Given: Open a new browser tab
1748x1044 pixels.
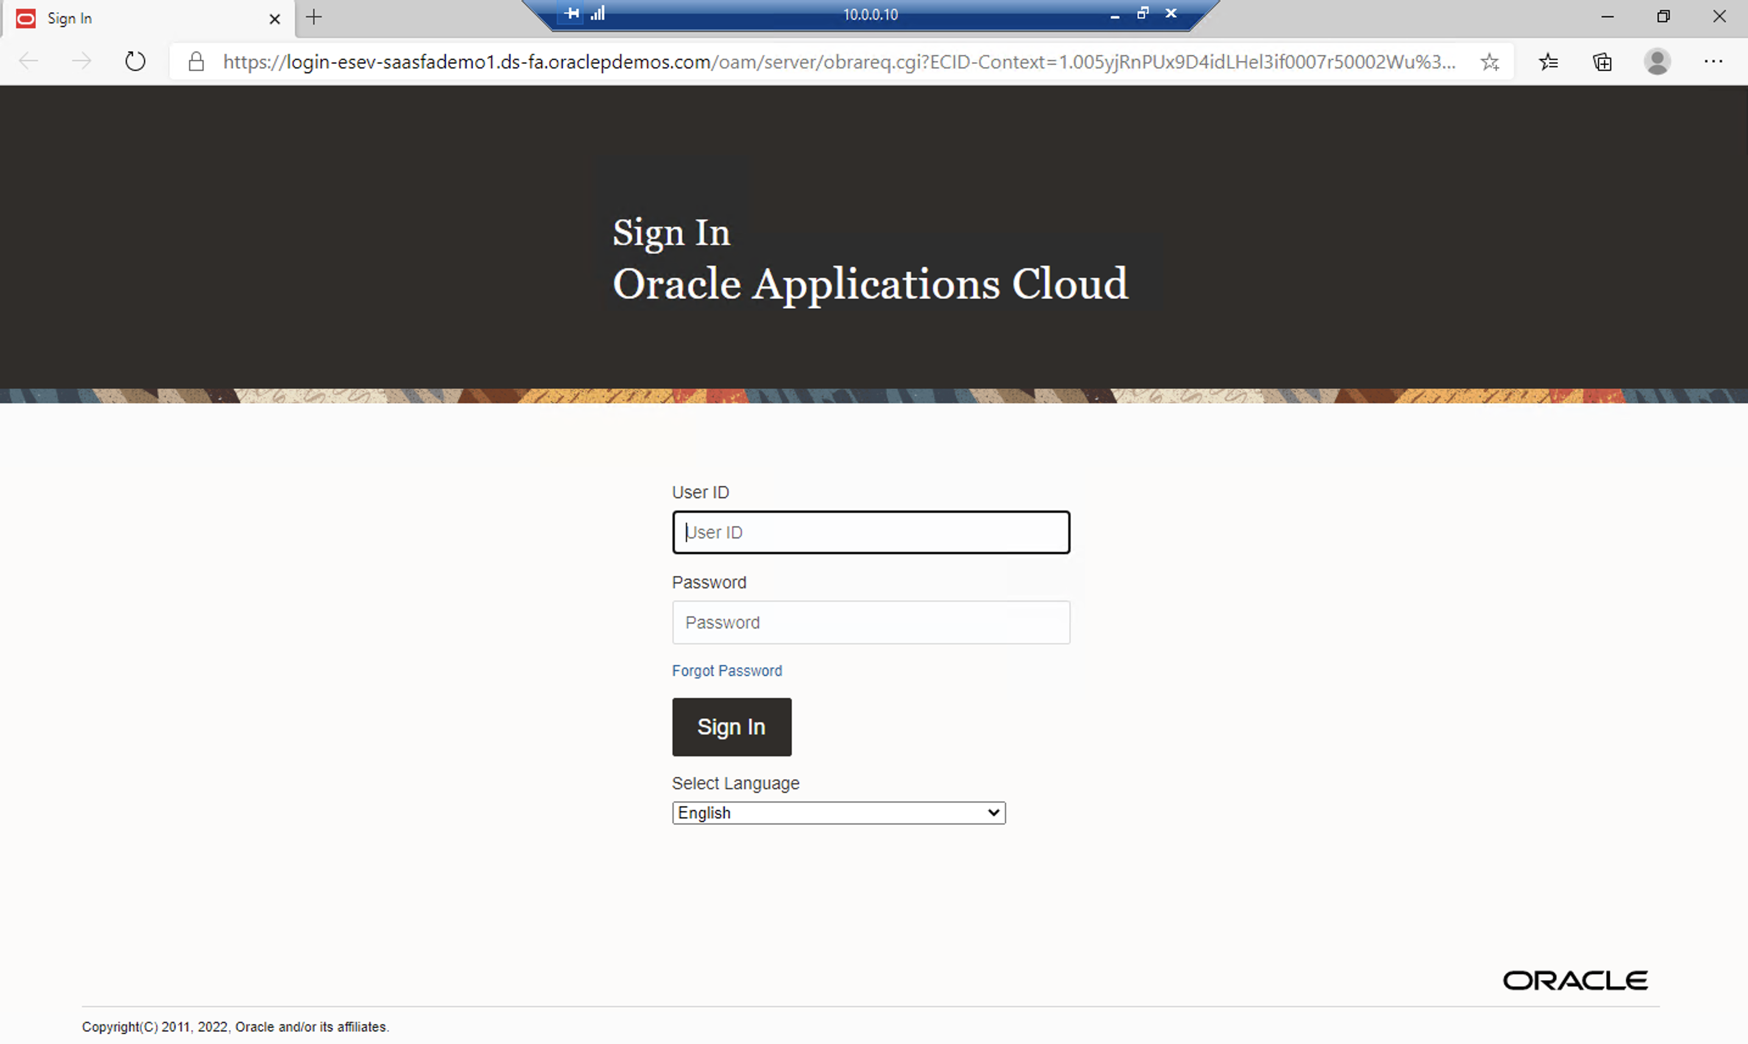Looking at the screenshot, I should tap(314, 18).
